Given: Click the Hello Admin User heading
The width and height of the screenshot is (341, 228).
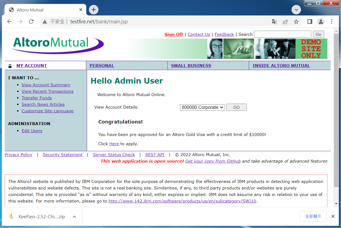Looking at the screenshot, I should tap(127, 81).
